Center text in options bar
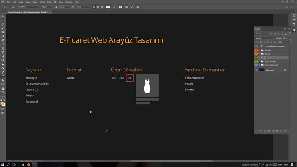The width and height of the screenshot is (297, 167). coord(98,7)
